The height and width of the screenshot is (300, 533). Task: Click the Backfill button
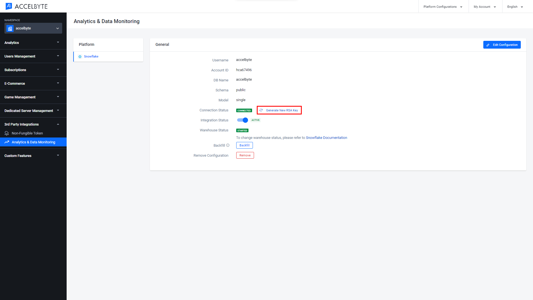244,145
